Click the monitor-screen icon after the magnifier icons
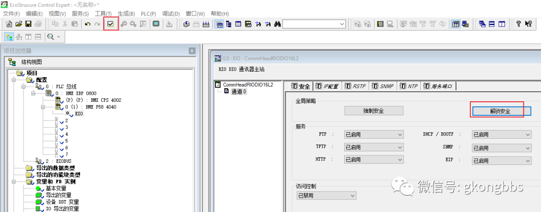The image size is (541, 212). [156, 24]
